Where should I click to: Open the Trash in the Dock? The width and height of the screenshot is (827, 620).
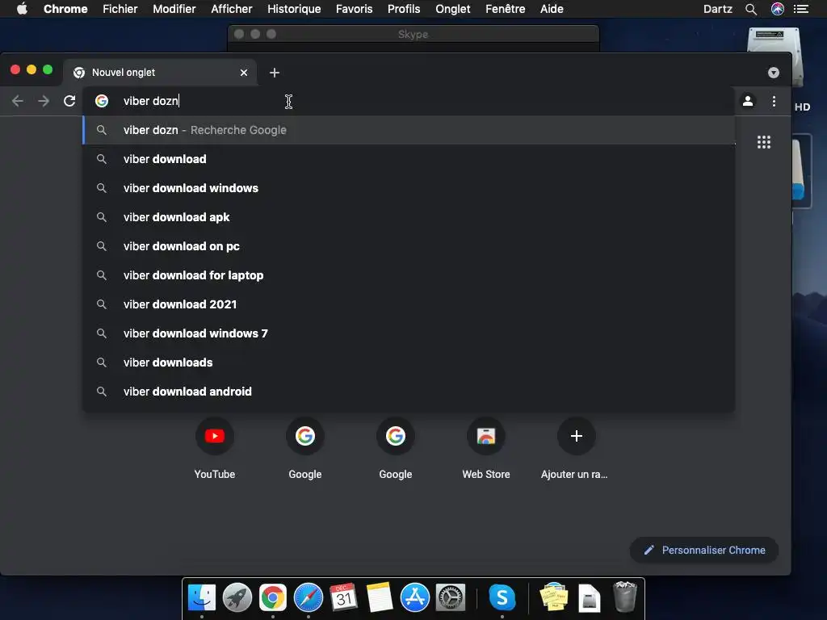[625, 597]
